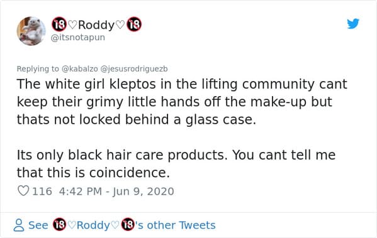Screen dimensions: 377x238
Task: Click the first 18 emoji in the footer link
Action: [x=59, y=225]
